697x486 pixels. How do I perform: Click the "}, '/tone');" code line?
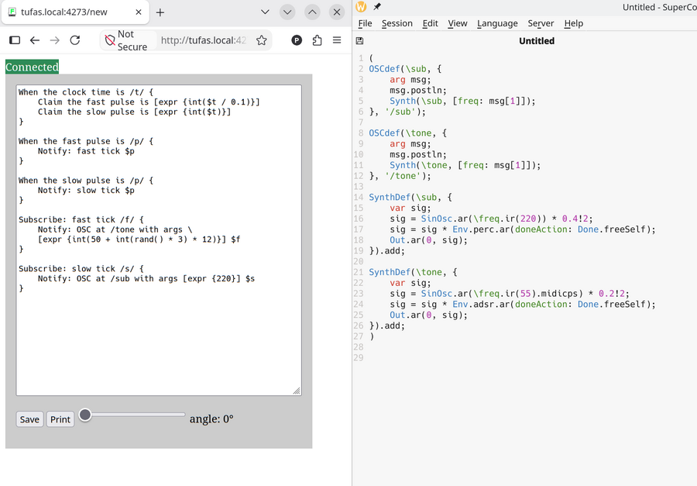400,176
